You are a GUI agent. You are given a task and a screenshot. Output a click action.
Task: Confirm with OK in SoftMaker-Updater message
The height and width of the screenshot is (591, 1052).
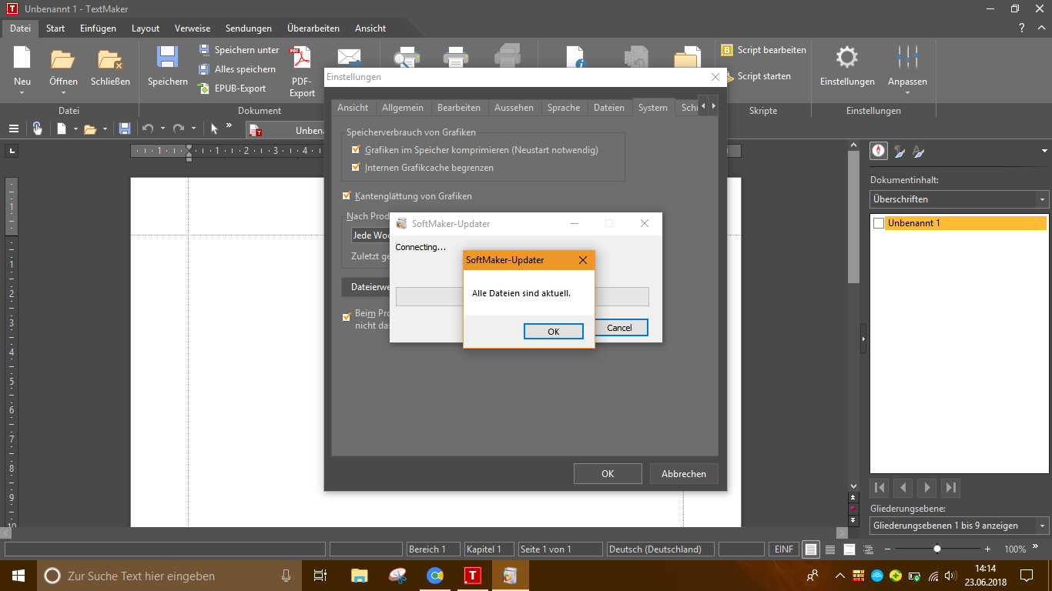tap(554, 332)
